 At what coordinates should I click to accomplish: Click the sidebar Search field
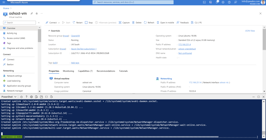(x=20, y=23)
